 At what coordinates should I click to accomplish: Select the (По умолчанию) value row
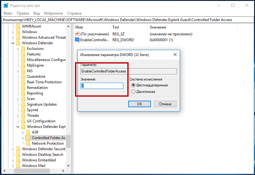(95, 34)
